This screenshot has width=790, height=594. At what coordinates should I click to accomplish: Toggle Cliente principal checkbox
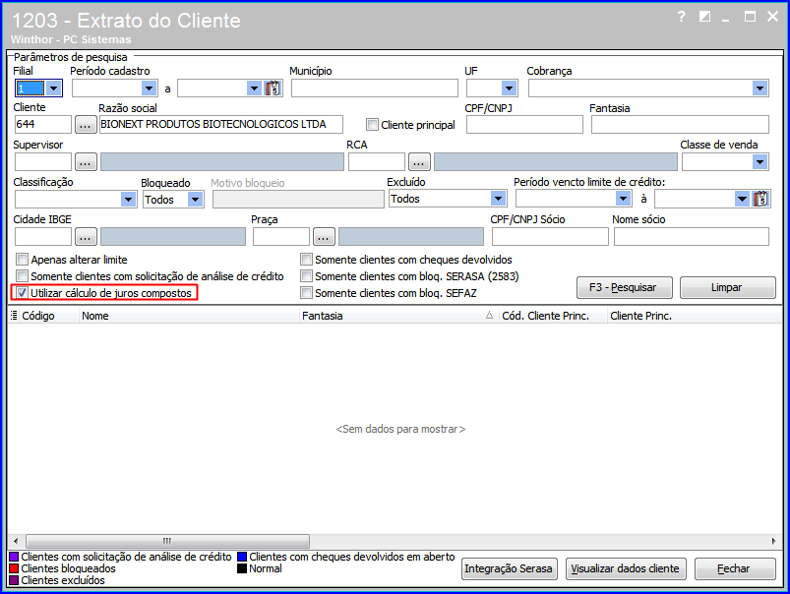coord(372,125)
